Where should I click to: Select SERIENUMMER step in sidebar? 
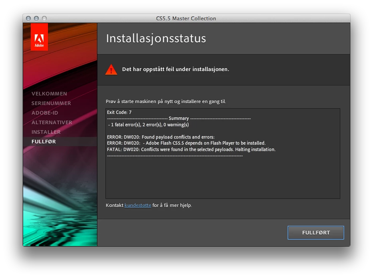tap(51, 103)
